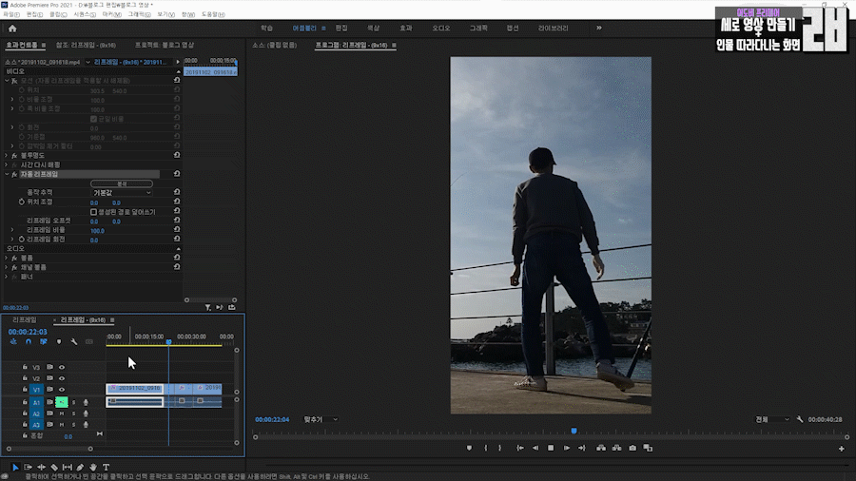Pick the Pen tool in the toolbar
This screenshot has width=856, height=481.
[80, 468]
